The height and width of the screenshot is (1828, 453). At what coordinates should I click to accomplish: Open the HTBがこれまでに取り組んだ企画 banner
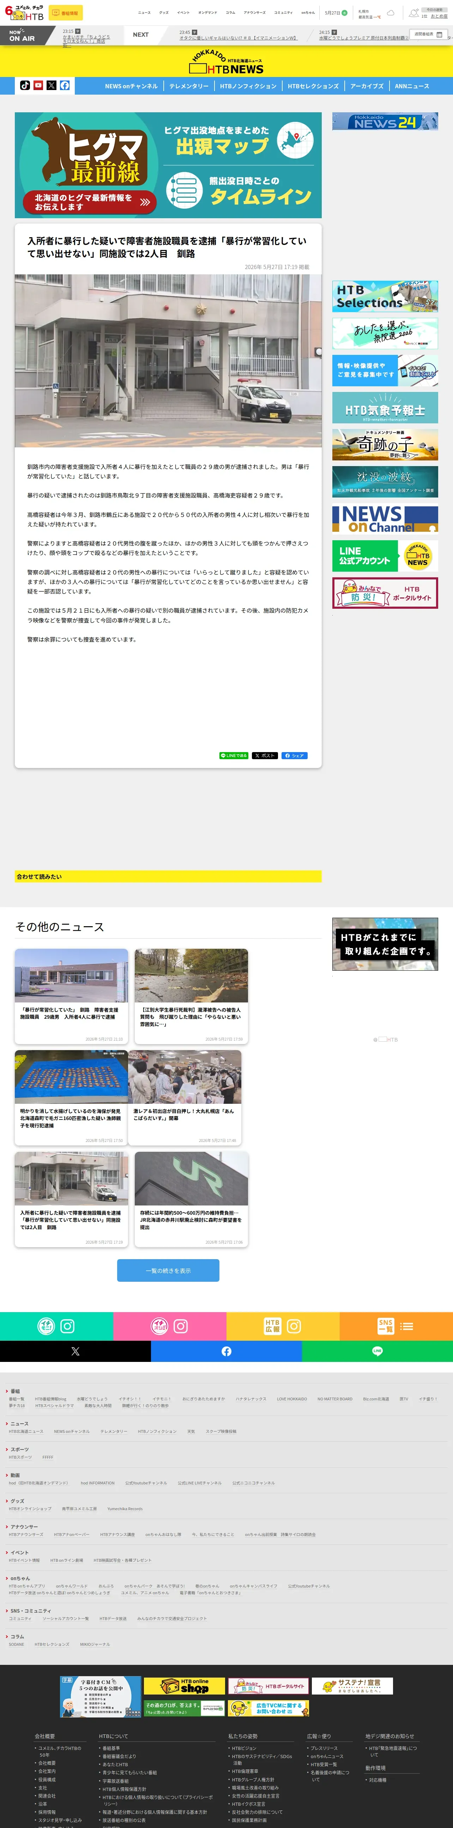[x=385, y=944]
